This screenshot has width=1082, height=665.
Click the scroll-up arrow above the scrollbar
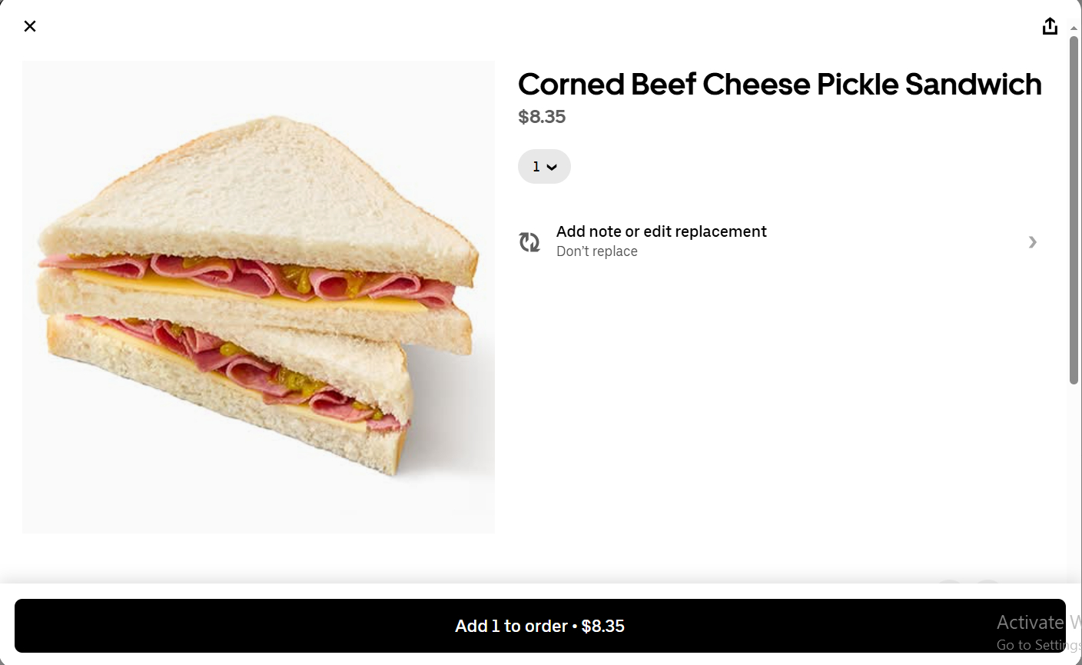(1074, 28)
